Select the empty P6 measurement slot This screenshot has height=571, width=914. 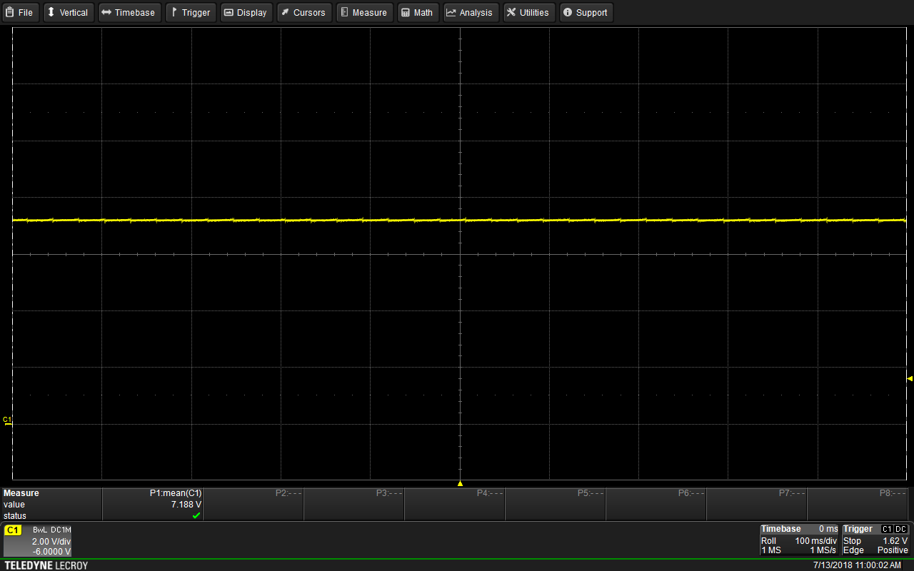pyautogui.click(x=656, y=504)
